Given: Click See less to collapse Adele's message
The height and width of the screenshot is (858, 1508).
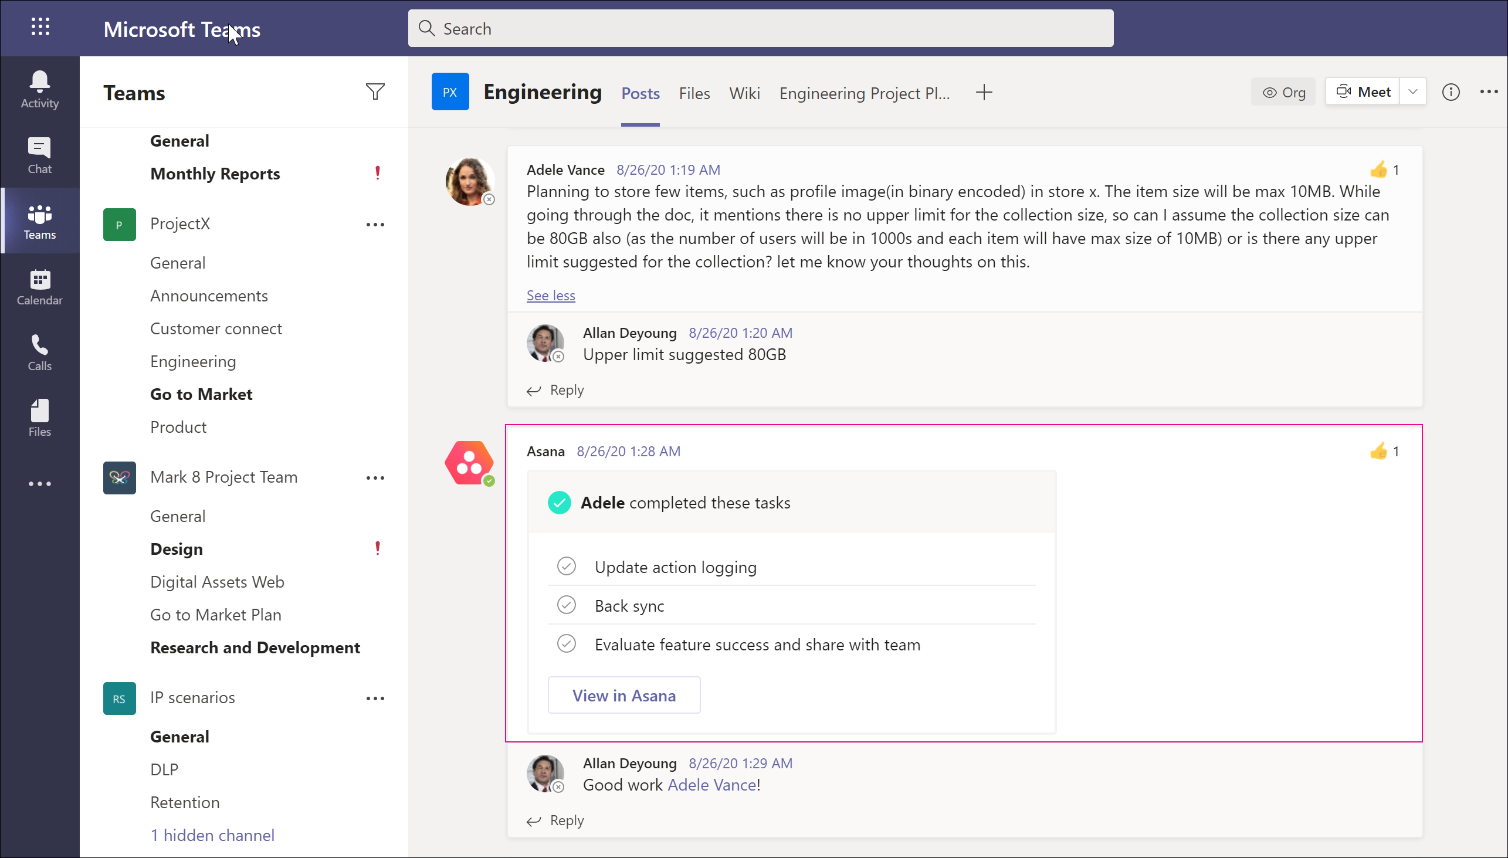Looking at the screenshot, I should pos(550,294).
